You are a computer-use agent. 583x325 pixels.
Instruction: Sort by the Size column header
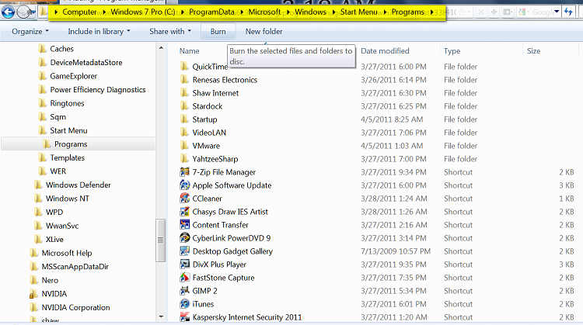click(533, 51)
